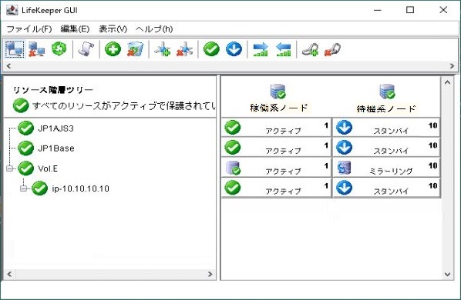This screenshot has height=300, width=461.
Task: Click the green Refresh toolbar icon
Action: (x=59, y=48)
